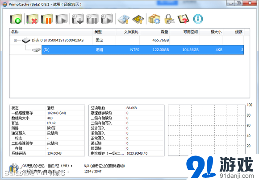Screen dimensions: 259x180
Task: Click the 二级高速缓存 已禁用 row
Action: [x=47, y=143]
